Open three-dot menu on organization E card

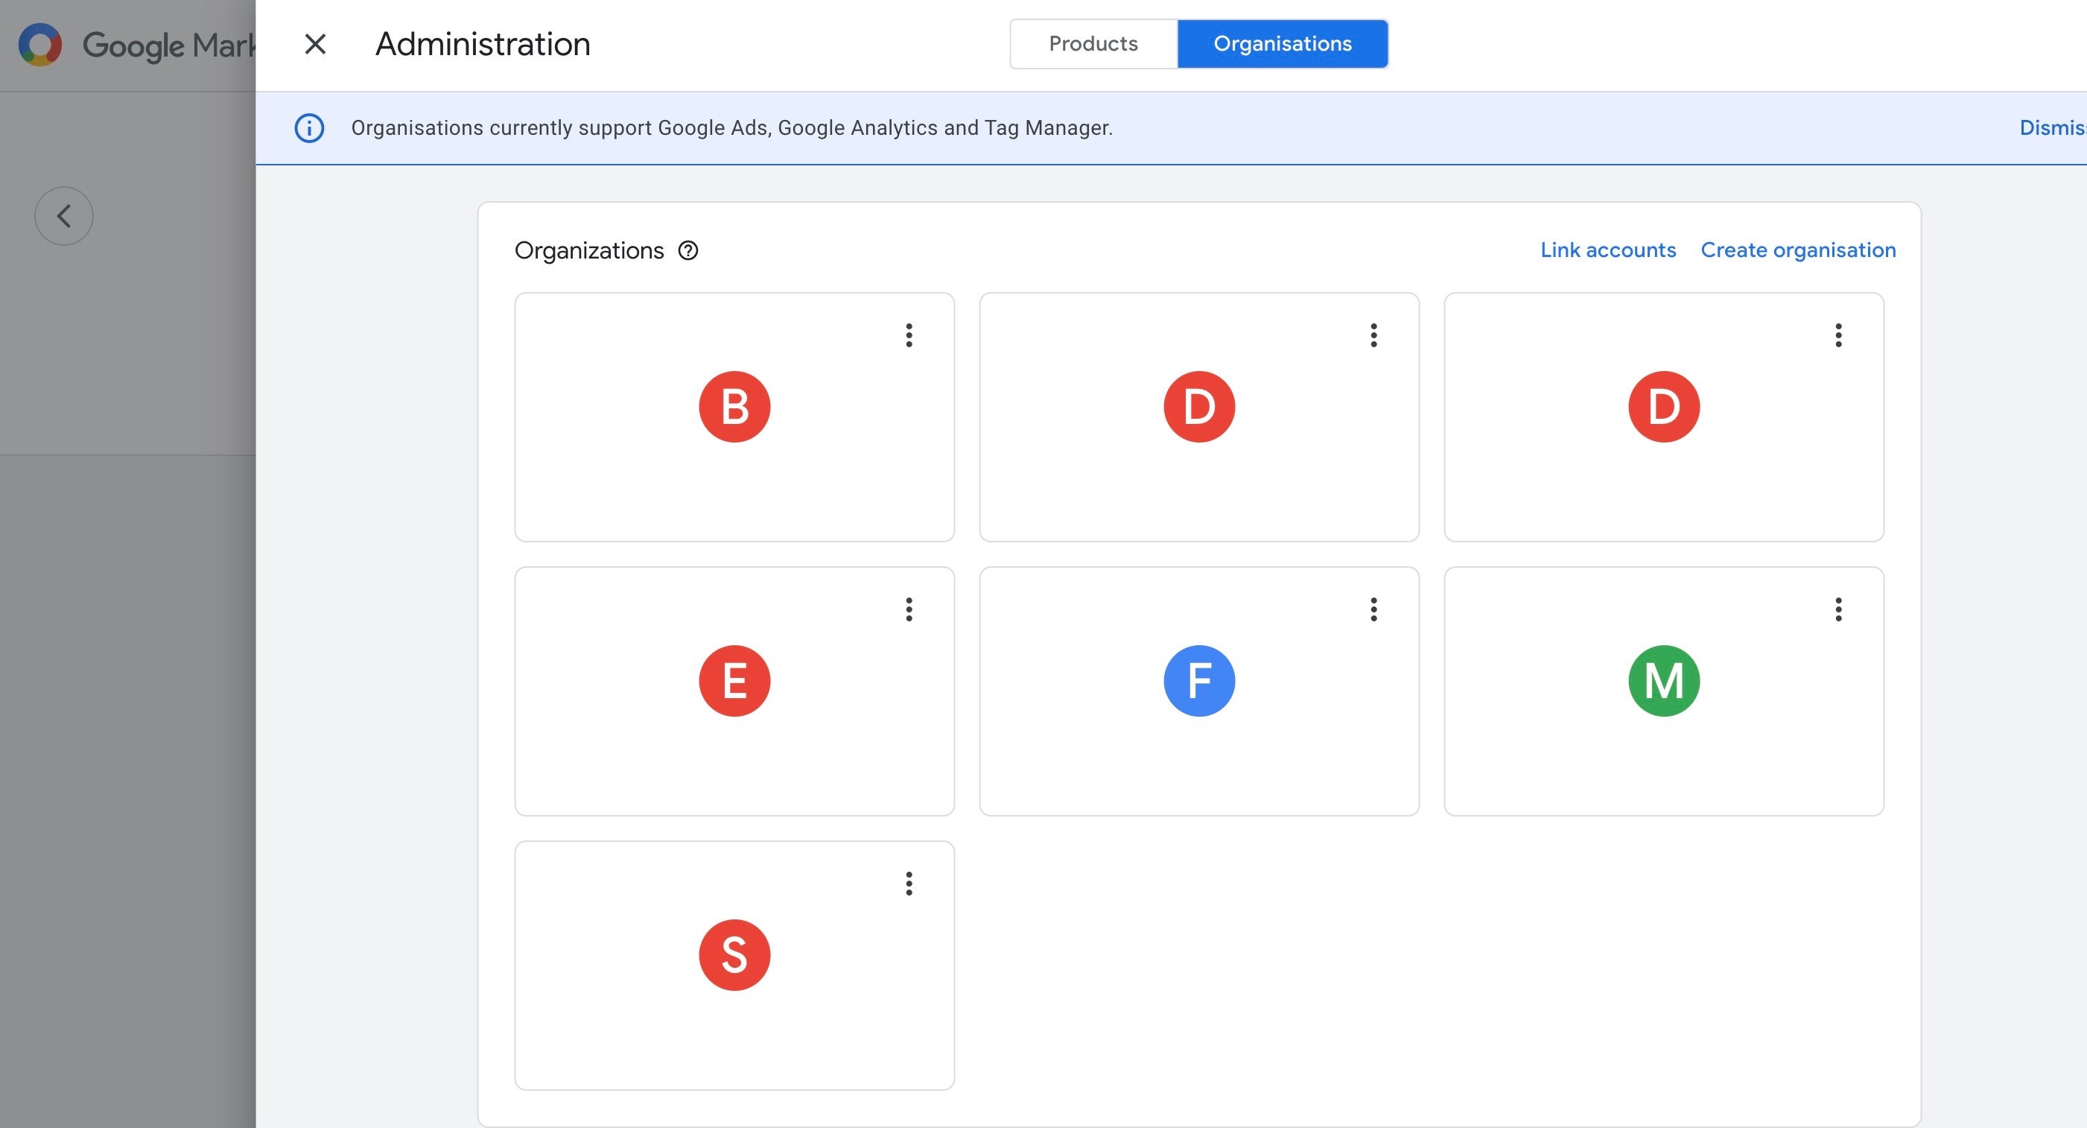(x=909, y=609)
